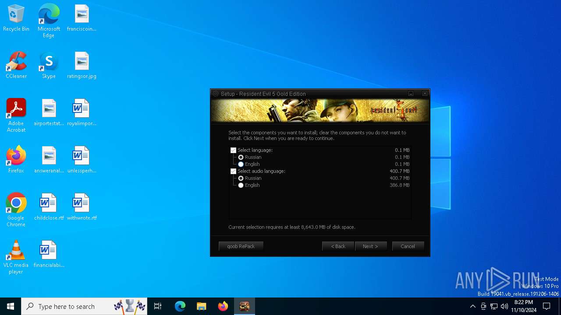Click the Resident Evil banner image
The width and height of the screenshot is (561, 315).
(320, 111)
